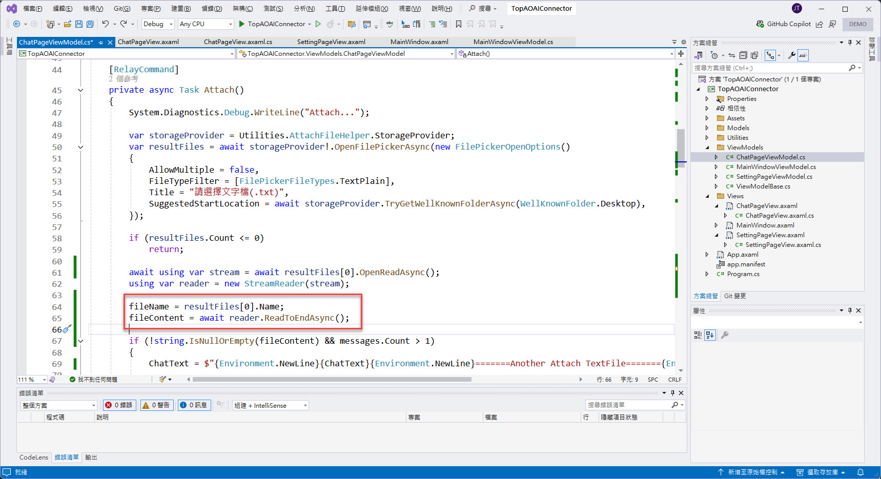Click Solution Explorer properties wrench icon
This screenshot has width=881, height=479.
[x=792, y=55]
